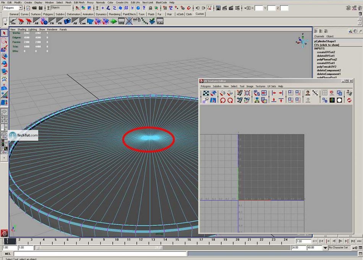Open the Mesh menu
The image size is (363, 260).
tap(68, 2)
